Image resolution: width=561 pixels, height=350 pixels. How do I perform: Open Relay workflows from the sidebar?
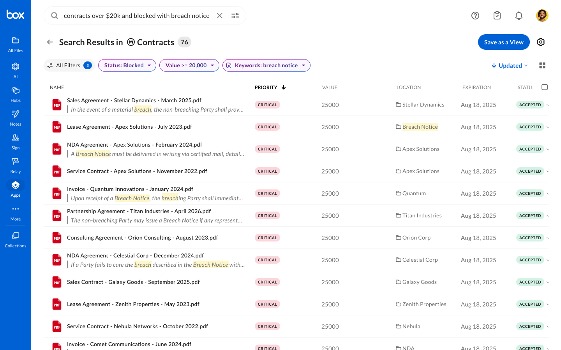[x=16, y=165]
